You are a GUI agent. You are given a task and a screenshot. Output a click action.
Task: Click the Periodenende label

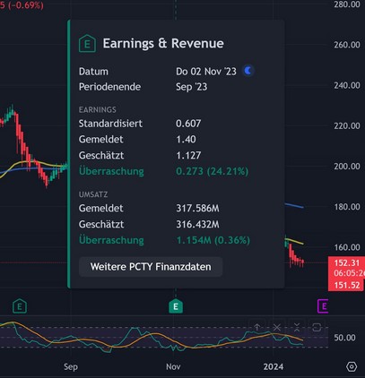pyautogui.click(x=109, y=87)
